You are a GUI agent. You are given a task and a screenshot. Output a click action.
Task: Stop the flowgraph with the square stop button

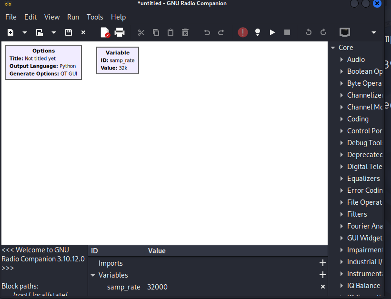point(287,32)
